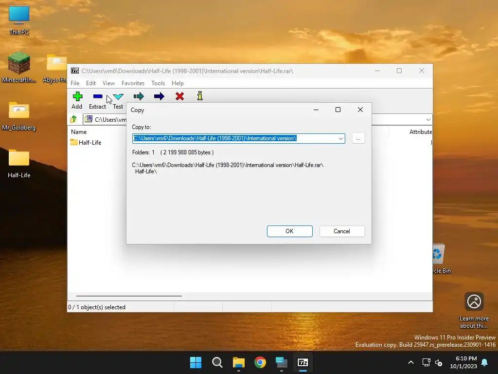Click the 'Folders: 1' size text in dialog
498x374 pixels.
click(173, 152)
